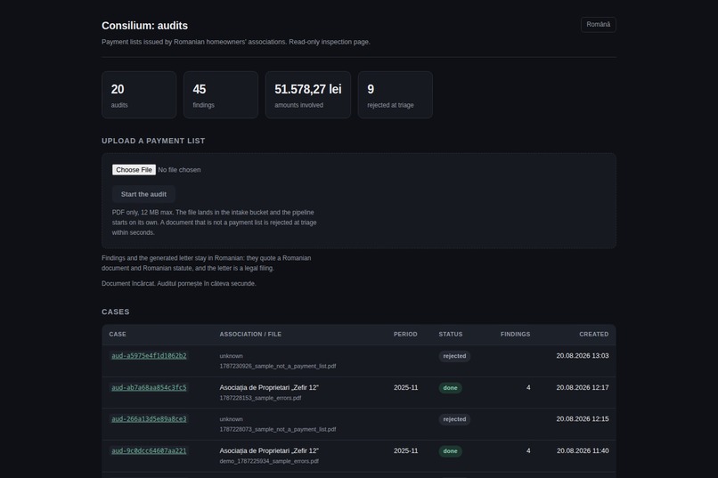The height and width of the screenshot is (478, 718).
Task: Click done badge dated 20.08.2026 11:40
Action: coord(451,451)
